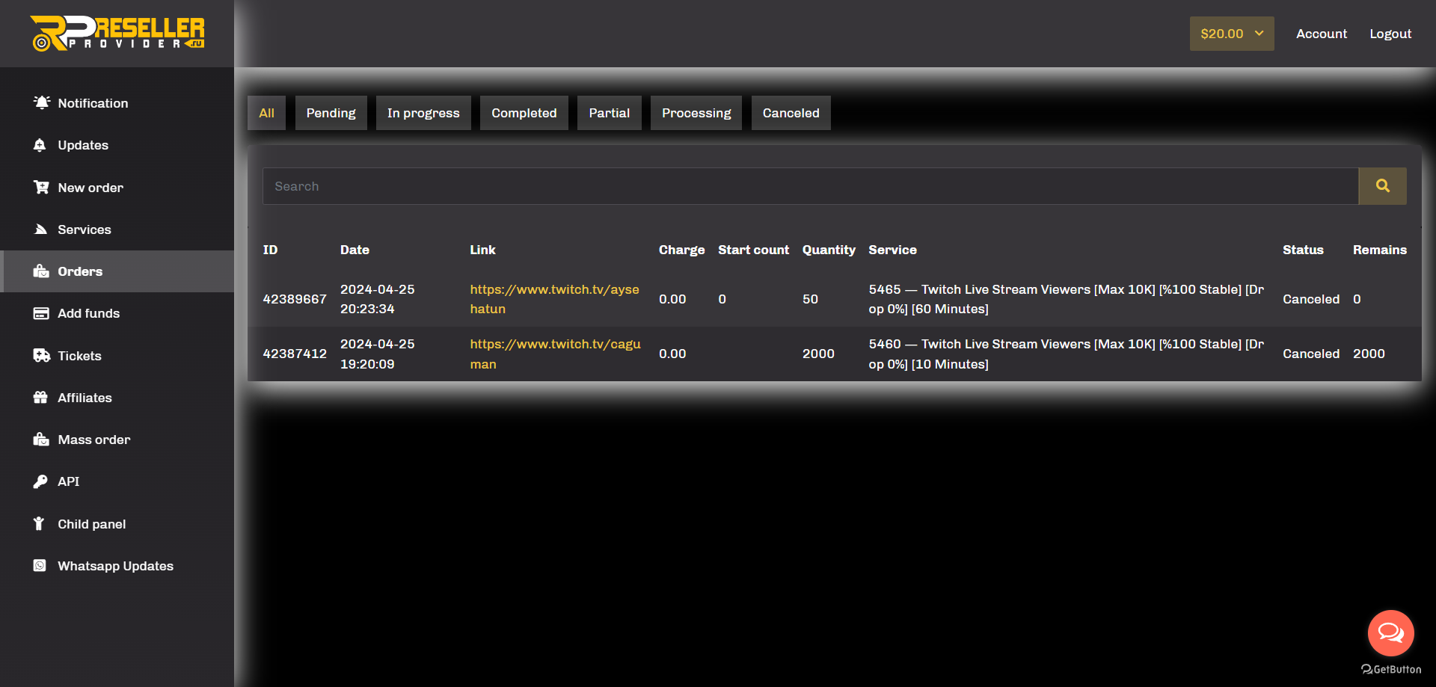Go to Affiliates menu item
Screen dimensions: 1436x687
117,398
